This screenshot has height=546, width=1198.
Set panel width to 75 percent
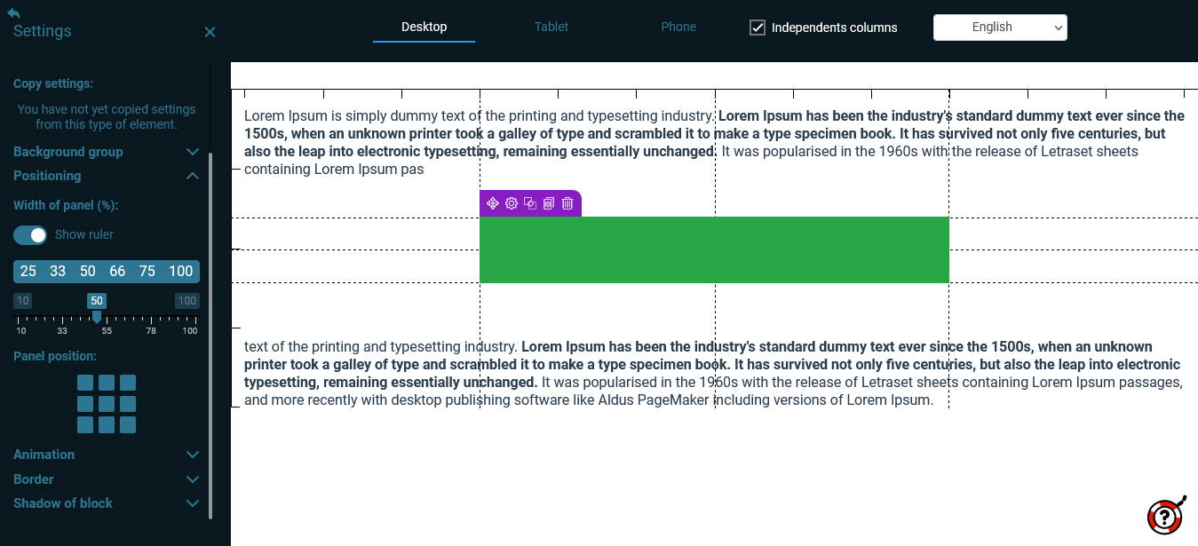[147, 272]
